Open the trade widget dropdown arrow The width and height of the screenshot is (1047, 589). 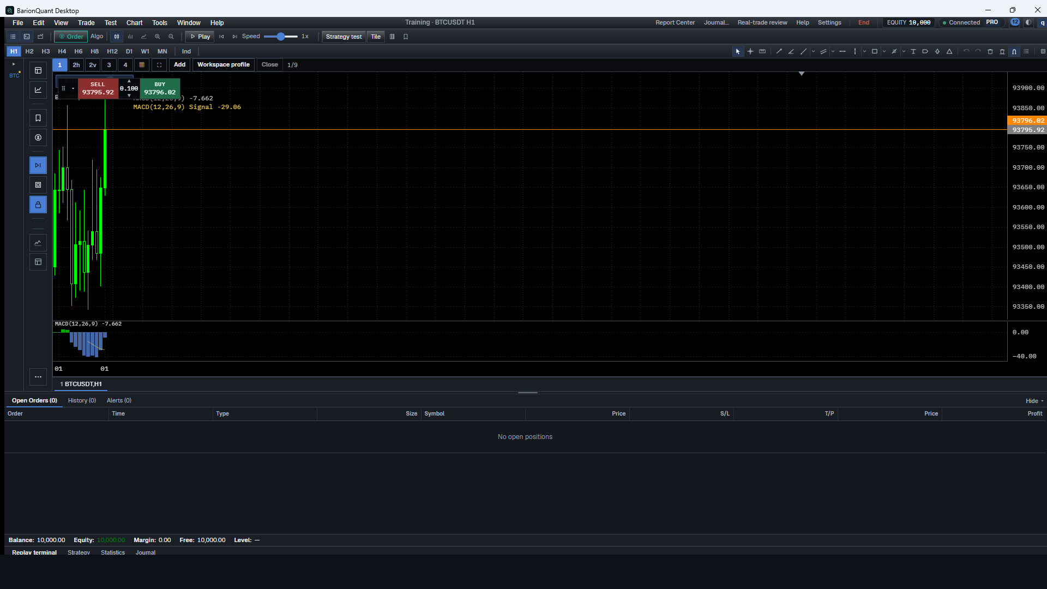pyautogui.click(x=73, y=88)
